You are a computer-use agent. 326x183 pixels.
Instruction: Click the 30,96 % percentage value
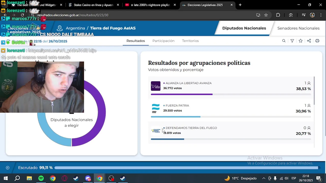pyautogui.click(x=303, y=111)
